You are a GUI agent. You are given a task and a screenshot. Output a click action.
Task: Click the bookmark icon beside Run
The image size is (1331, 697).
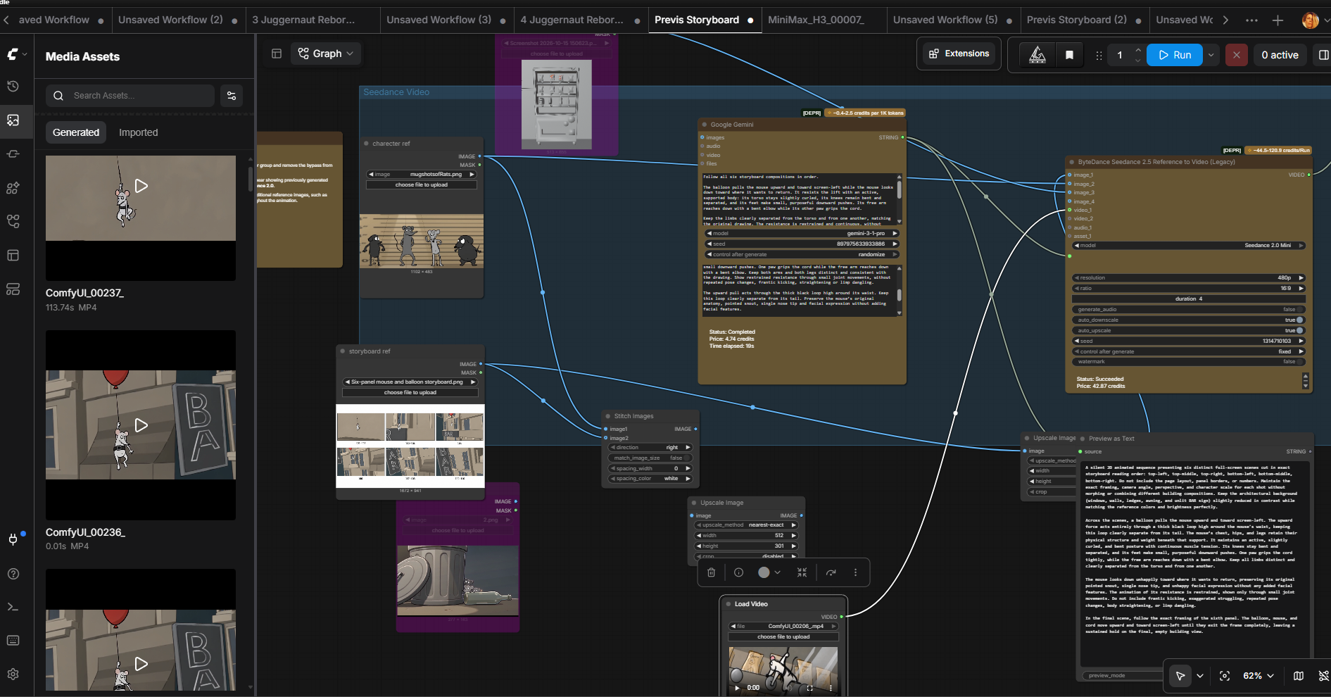[x=1069, y=55]
